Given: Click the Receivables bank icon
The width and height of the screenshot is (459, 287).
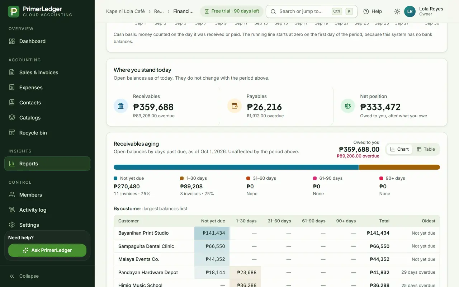Looking at the screenshot, I should [121, 106].
